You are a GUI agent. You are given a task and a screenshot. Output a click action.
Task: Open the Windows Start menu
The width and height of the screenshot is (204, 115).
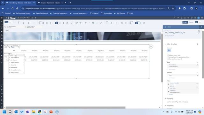[x=4, y=112]
